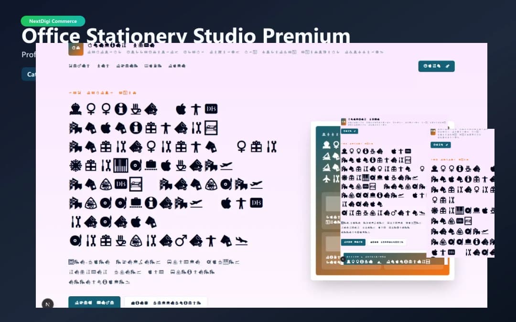Click the teal pencil button in the middle nested preview
The height and width of the screenshot is (322, 516).
pos(349,131)
